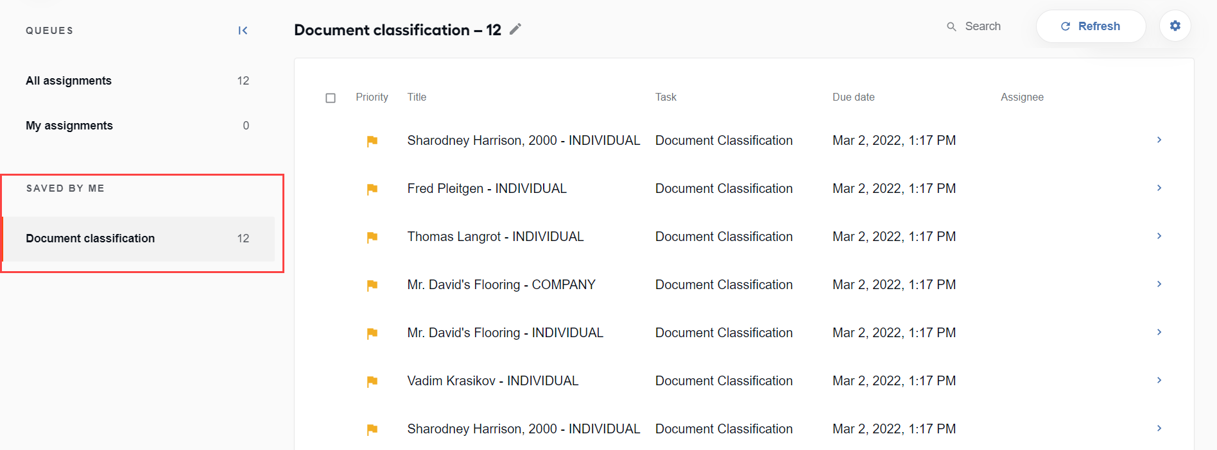Sort by the Priority column header
The width and height of the screenshot is (1217, 450).
[372, 97]
